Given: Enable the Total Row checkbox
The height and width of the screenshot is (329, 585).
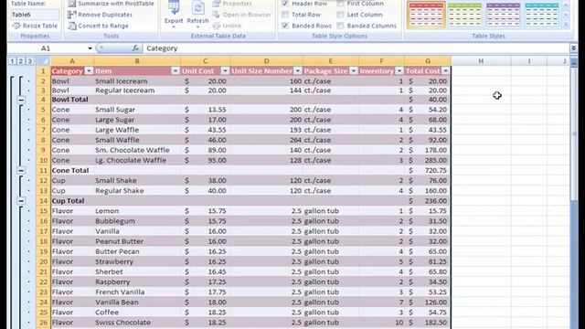Looking at the screenshot, I should 285,15.
